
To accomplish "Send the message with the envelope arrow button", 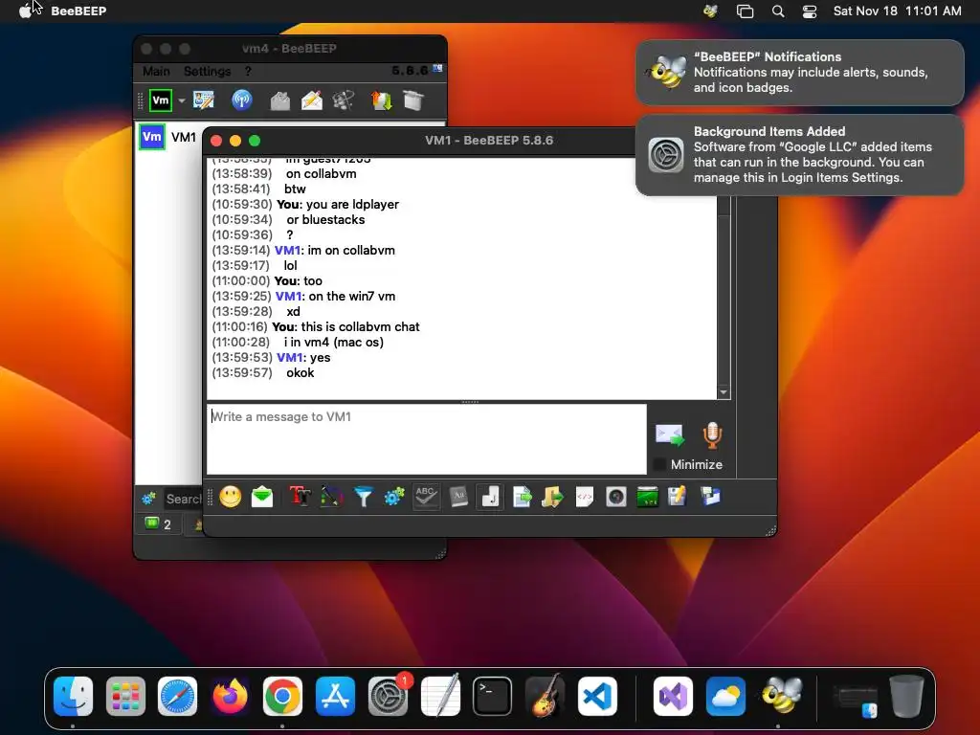I will point(669,435).
